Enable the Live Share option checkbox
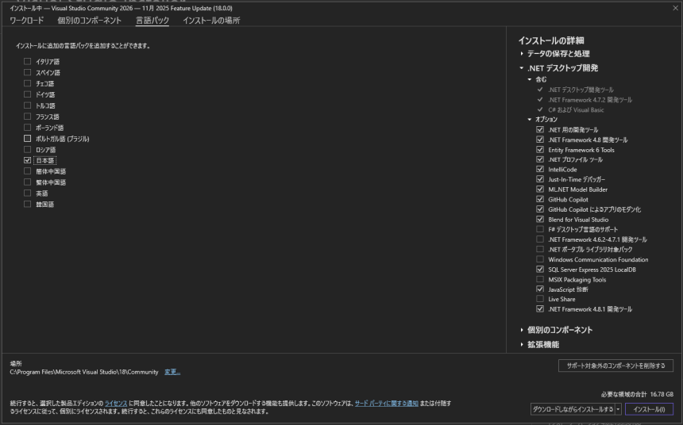 click(x=540, y=299)
